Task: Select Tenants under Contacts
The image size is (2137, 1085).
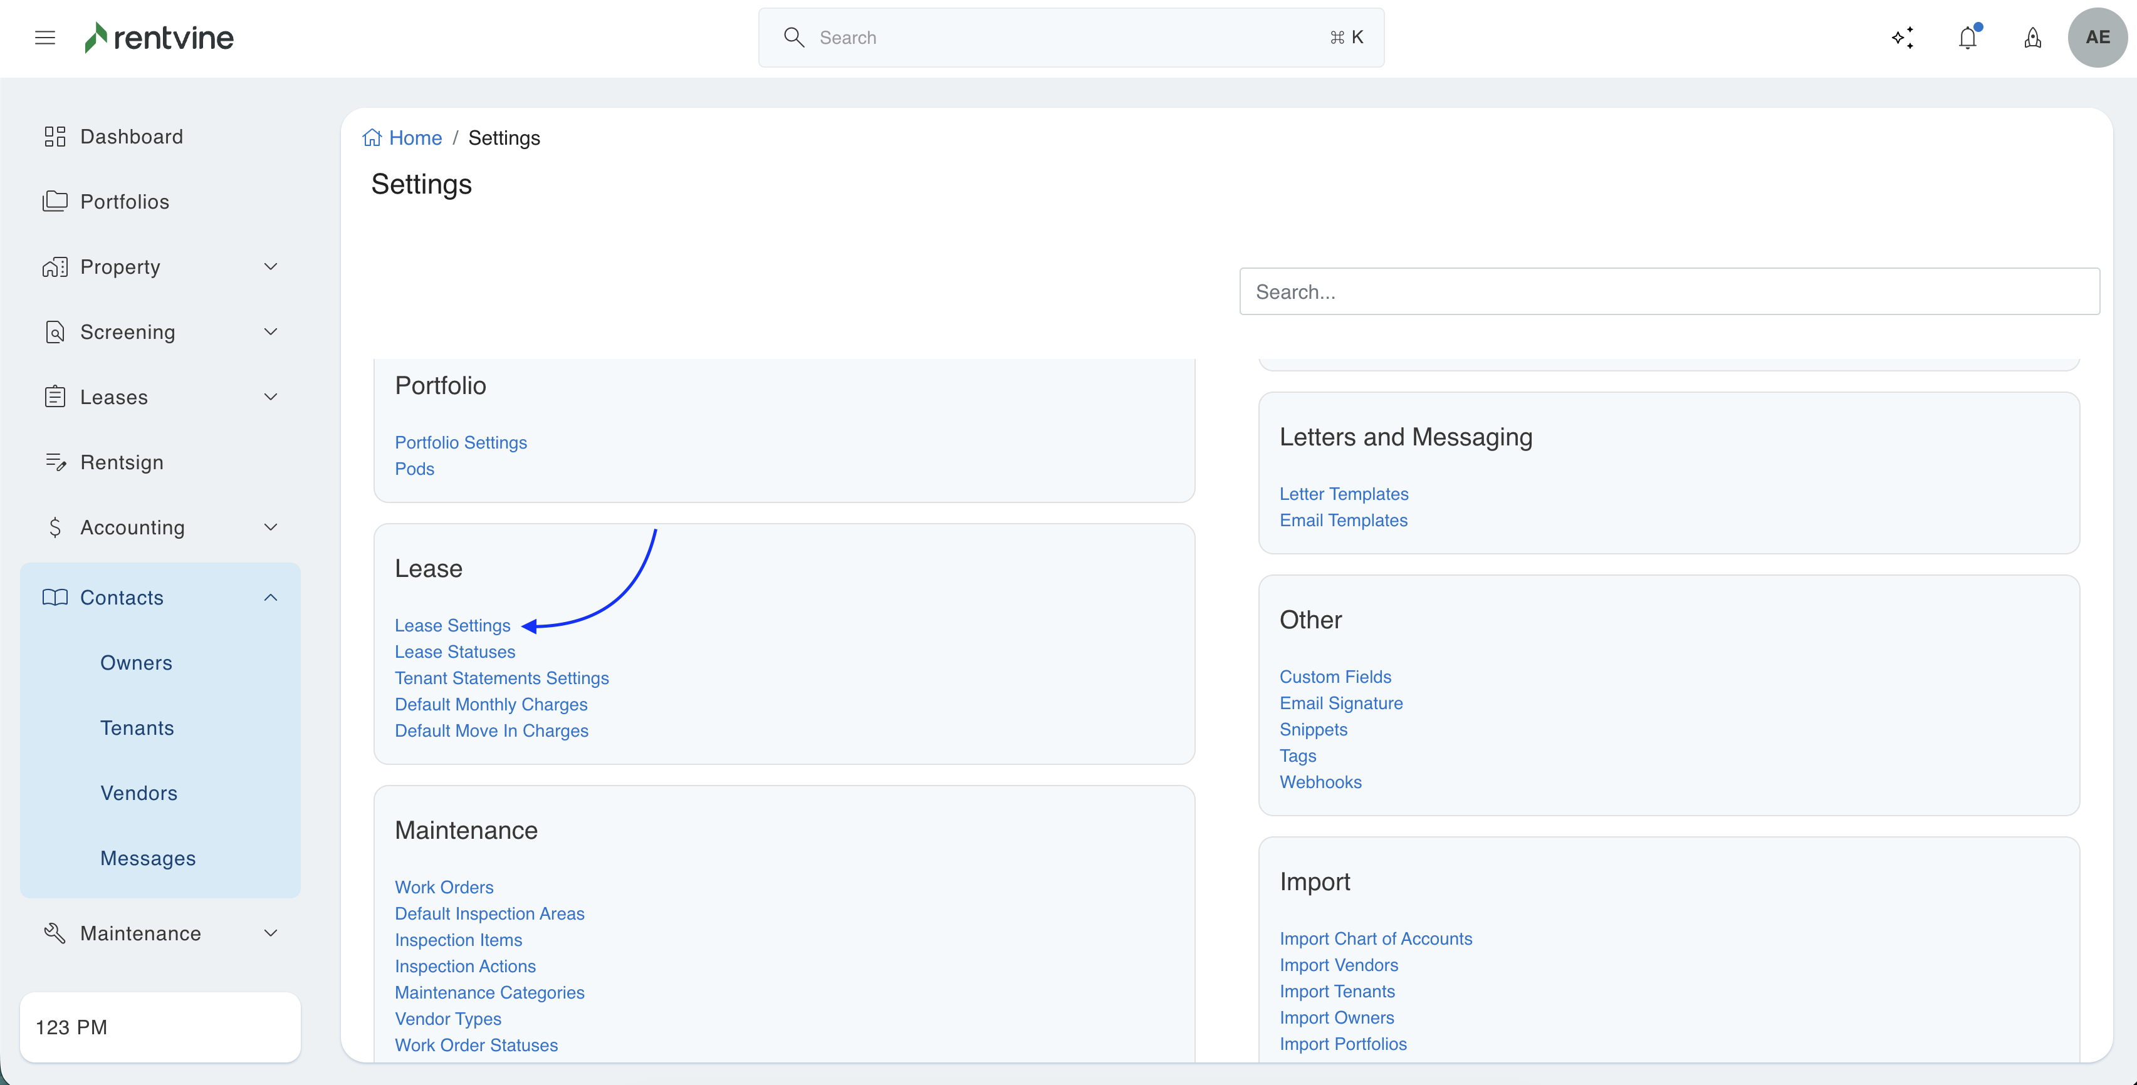Action: pos(137,727)
